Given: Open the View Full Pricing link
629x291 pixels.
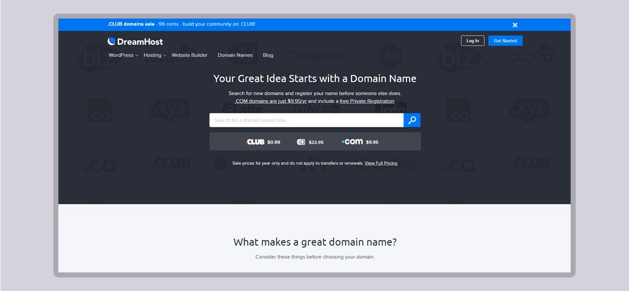Looking at the screenshot, I should click(x=381, y=163).
